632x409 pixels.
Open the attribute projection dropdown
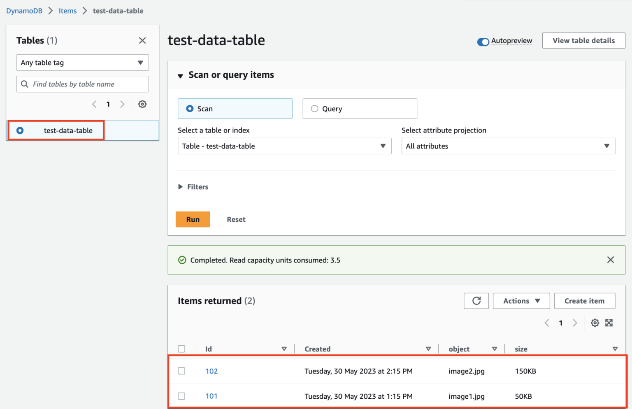509,146
